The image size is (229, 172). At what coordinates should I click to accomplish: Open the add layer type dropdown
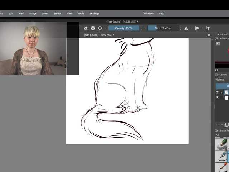point(222,125)
